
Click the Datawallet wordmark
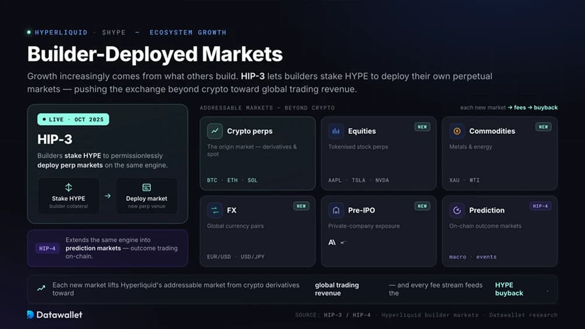(59, 315)
